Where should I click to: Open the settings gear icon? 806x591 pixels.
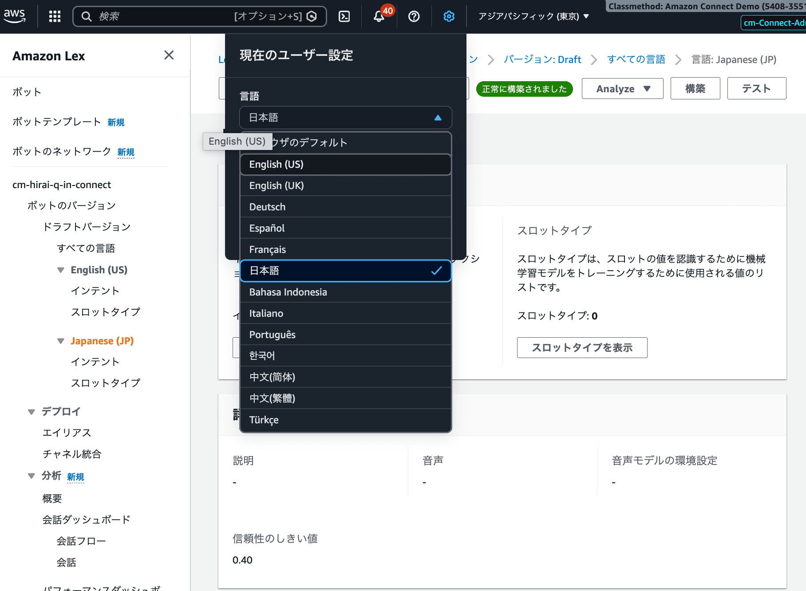[449, 16]
